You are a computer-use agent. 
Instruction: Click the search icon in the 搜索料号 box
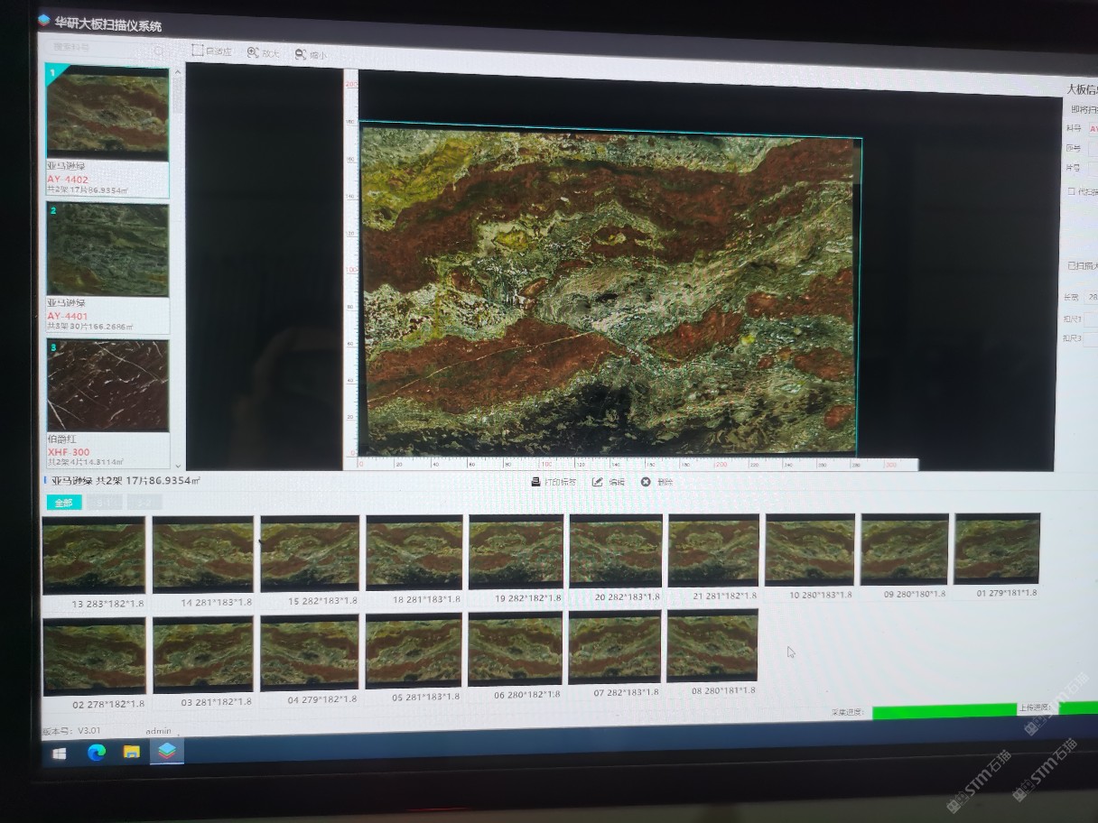click(159, 51)
